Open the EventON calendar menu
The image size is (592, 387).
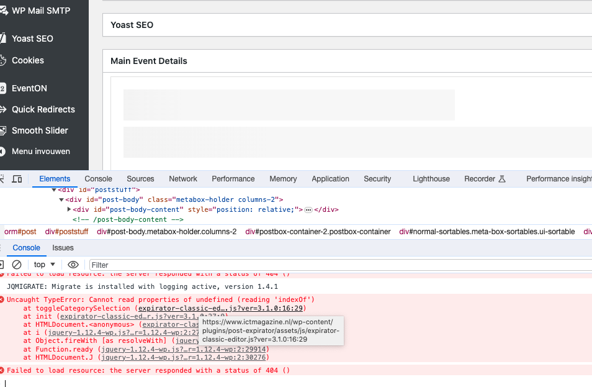30,88
